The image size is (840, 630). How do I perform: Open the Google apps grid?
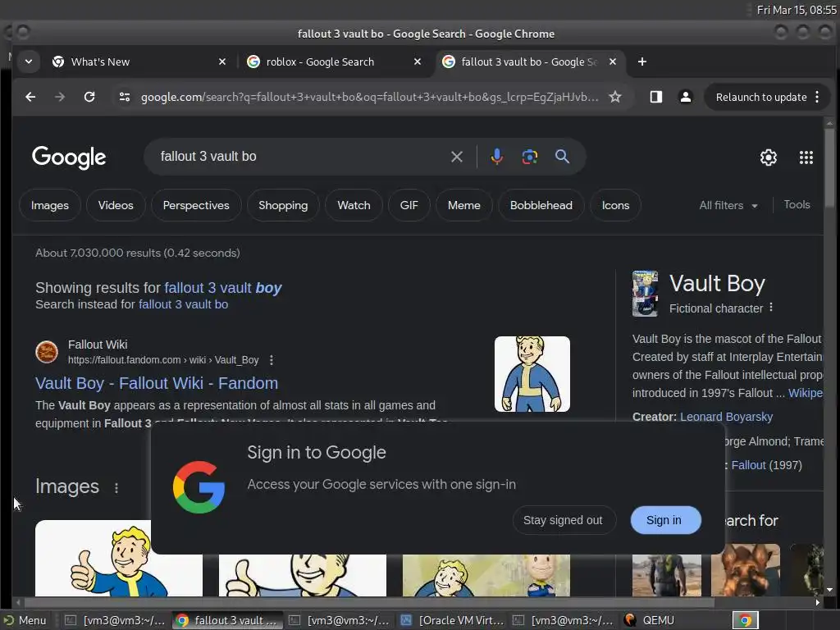pos(806,157)
